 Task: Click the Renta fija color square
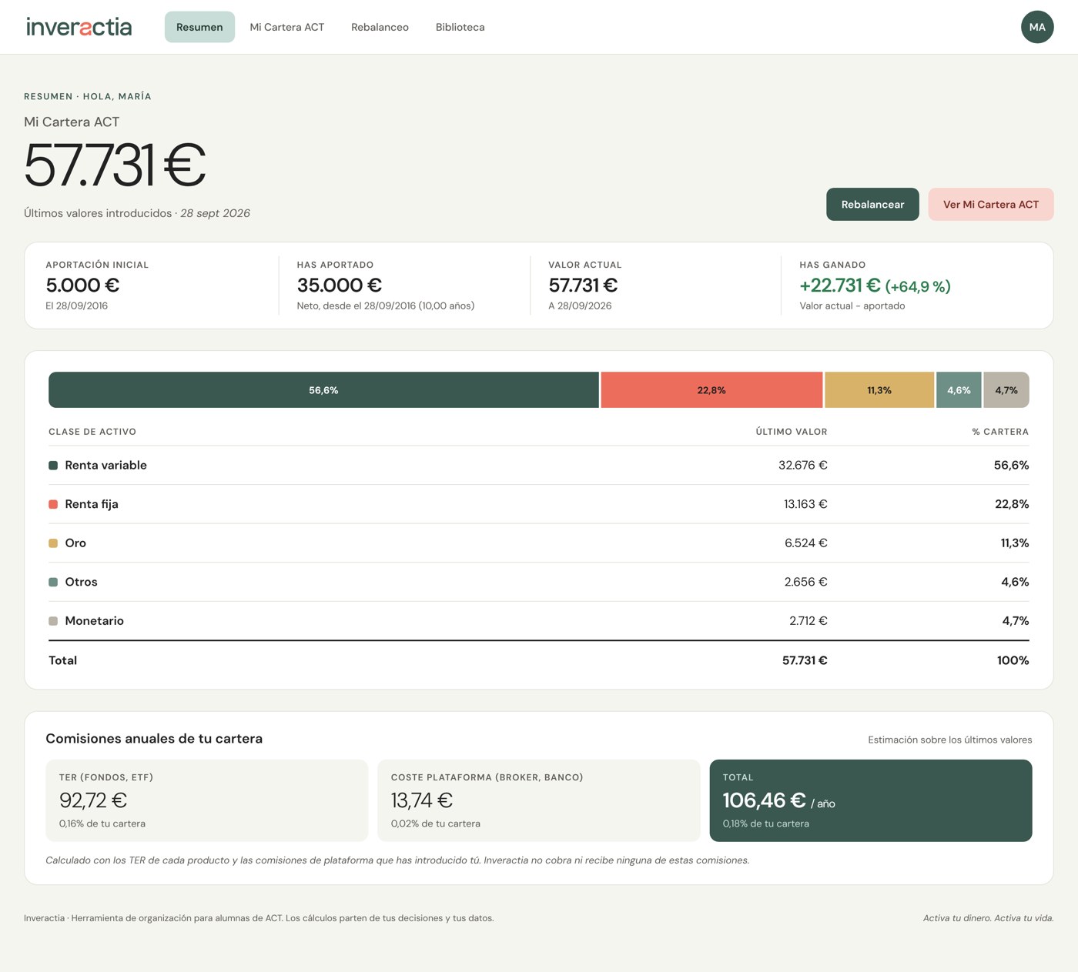point(53,504)
